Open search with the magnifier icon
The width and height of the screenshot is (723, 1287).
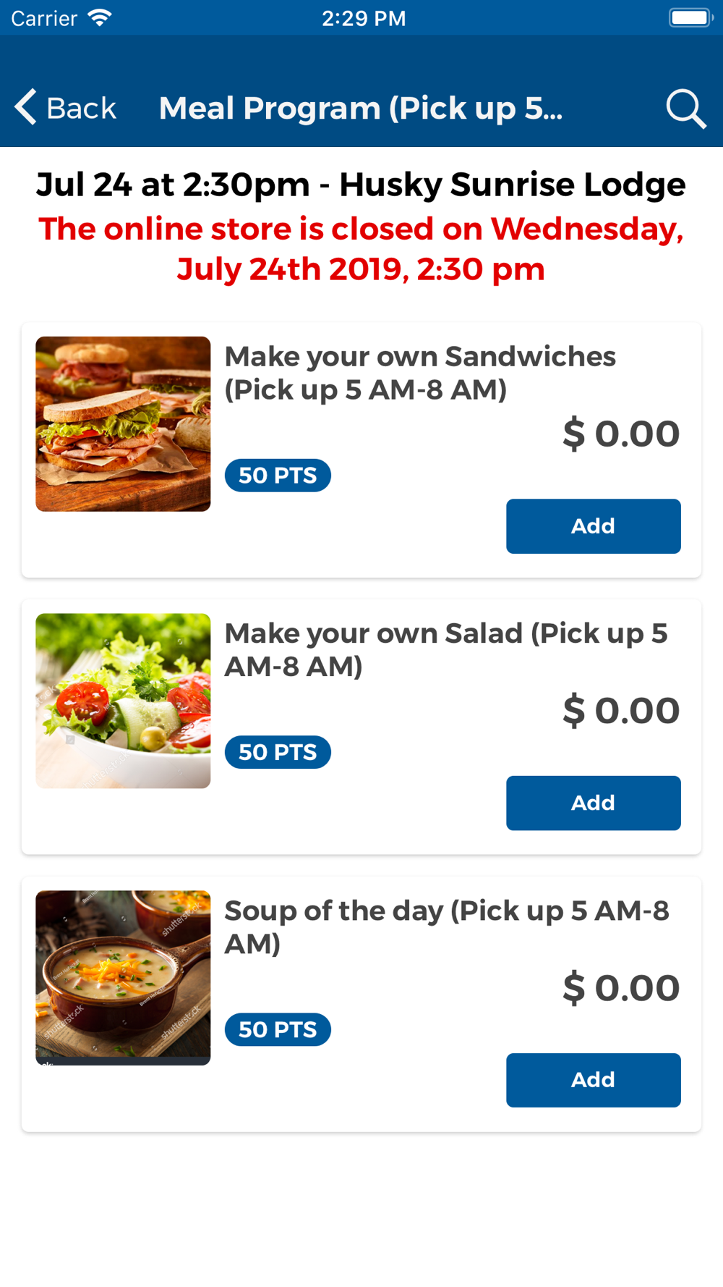[x=685, y=109]
